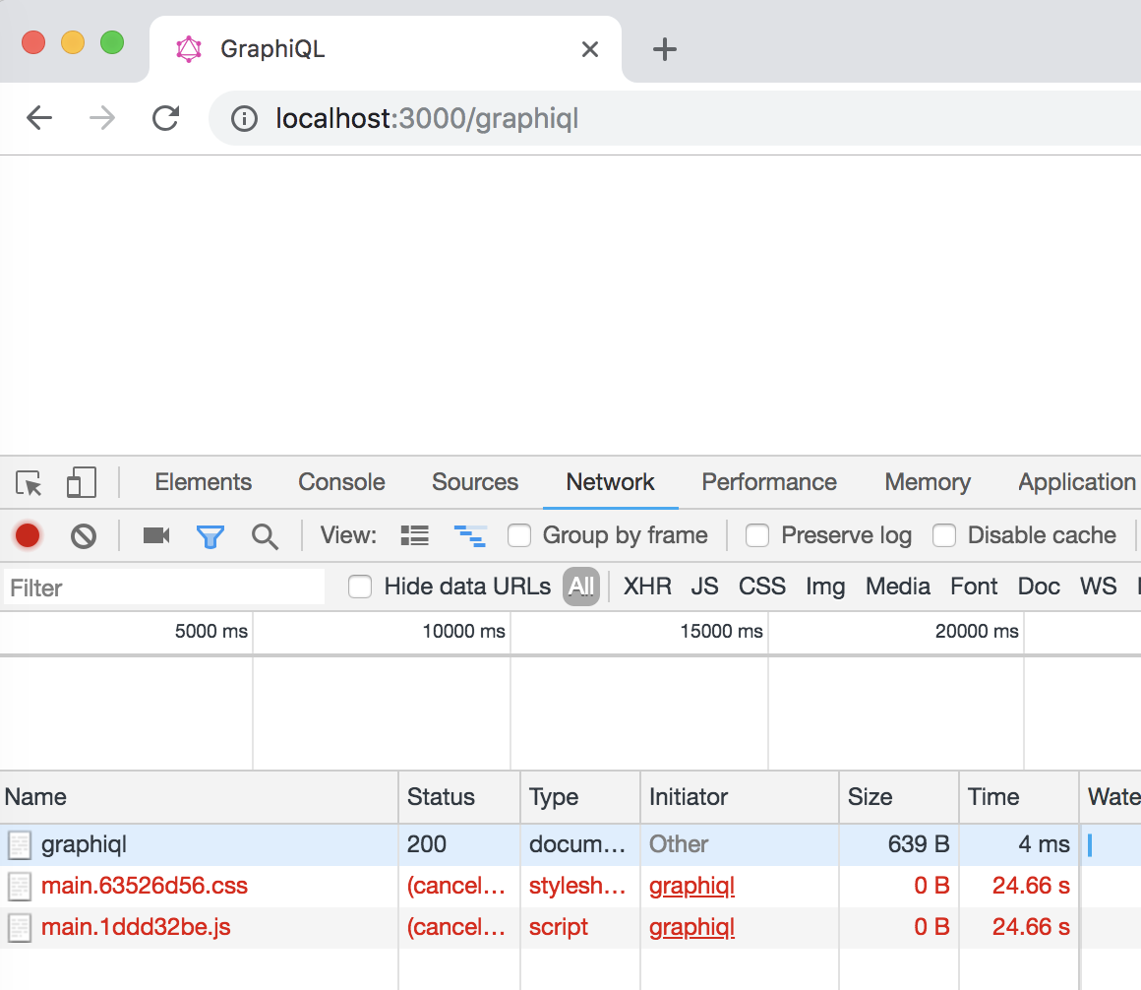The width and height of the screenshot is (1141, 990).
Task: Filter requests by WS
Action: pyautogui.click(x=1098, y=586)
